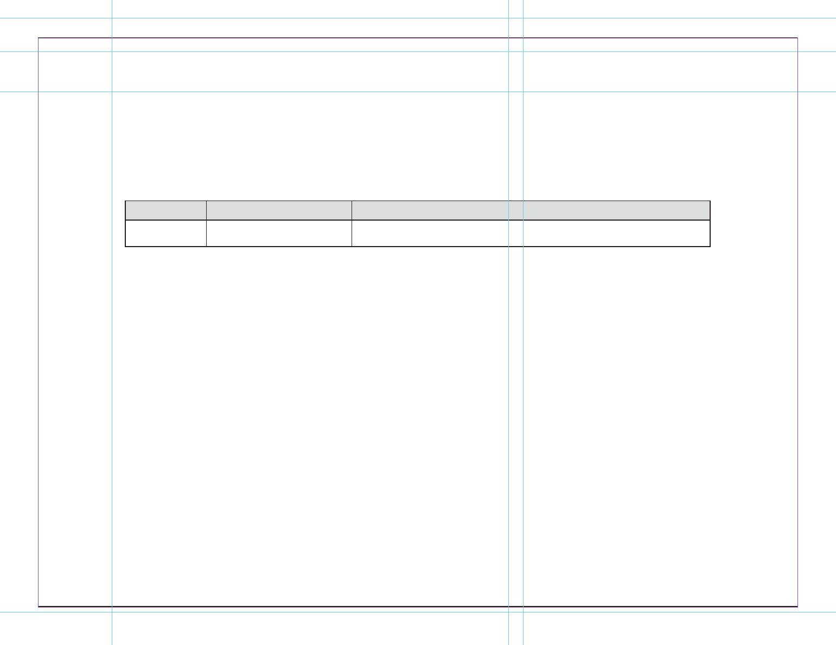Viewport: 836px width, 645px height.
Task: Click the purple right page border
Action: (797, 322)
